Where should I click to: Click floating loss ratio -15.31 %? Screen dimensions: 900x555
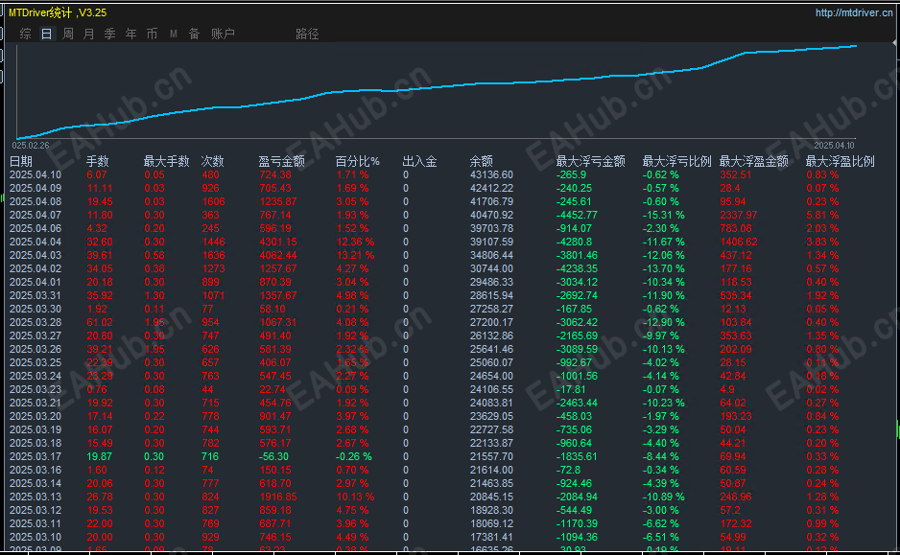(x=664, y=215)
